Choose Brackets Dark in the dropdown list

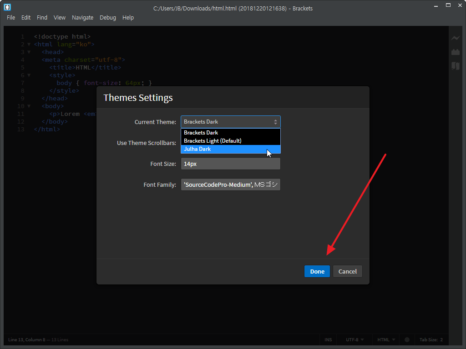[231, 133]
